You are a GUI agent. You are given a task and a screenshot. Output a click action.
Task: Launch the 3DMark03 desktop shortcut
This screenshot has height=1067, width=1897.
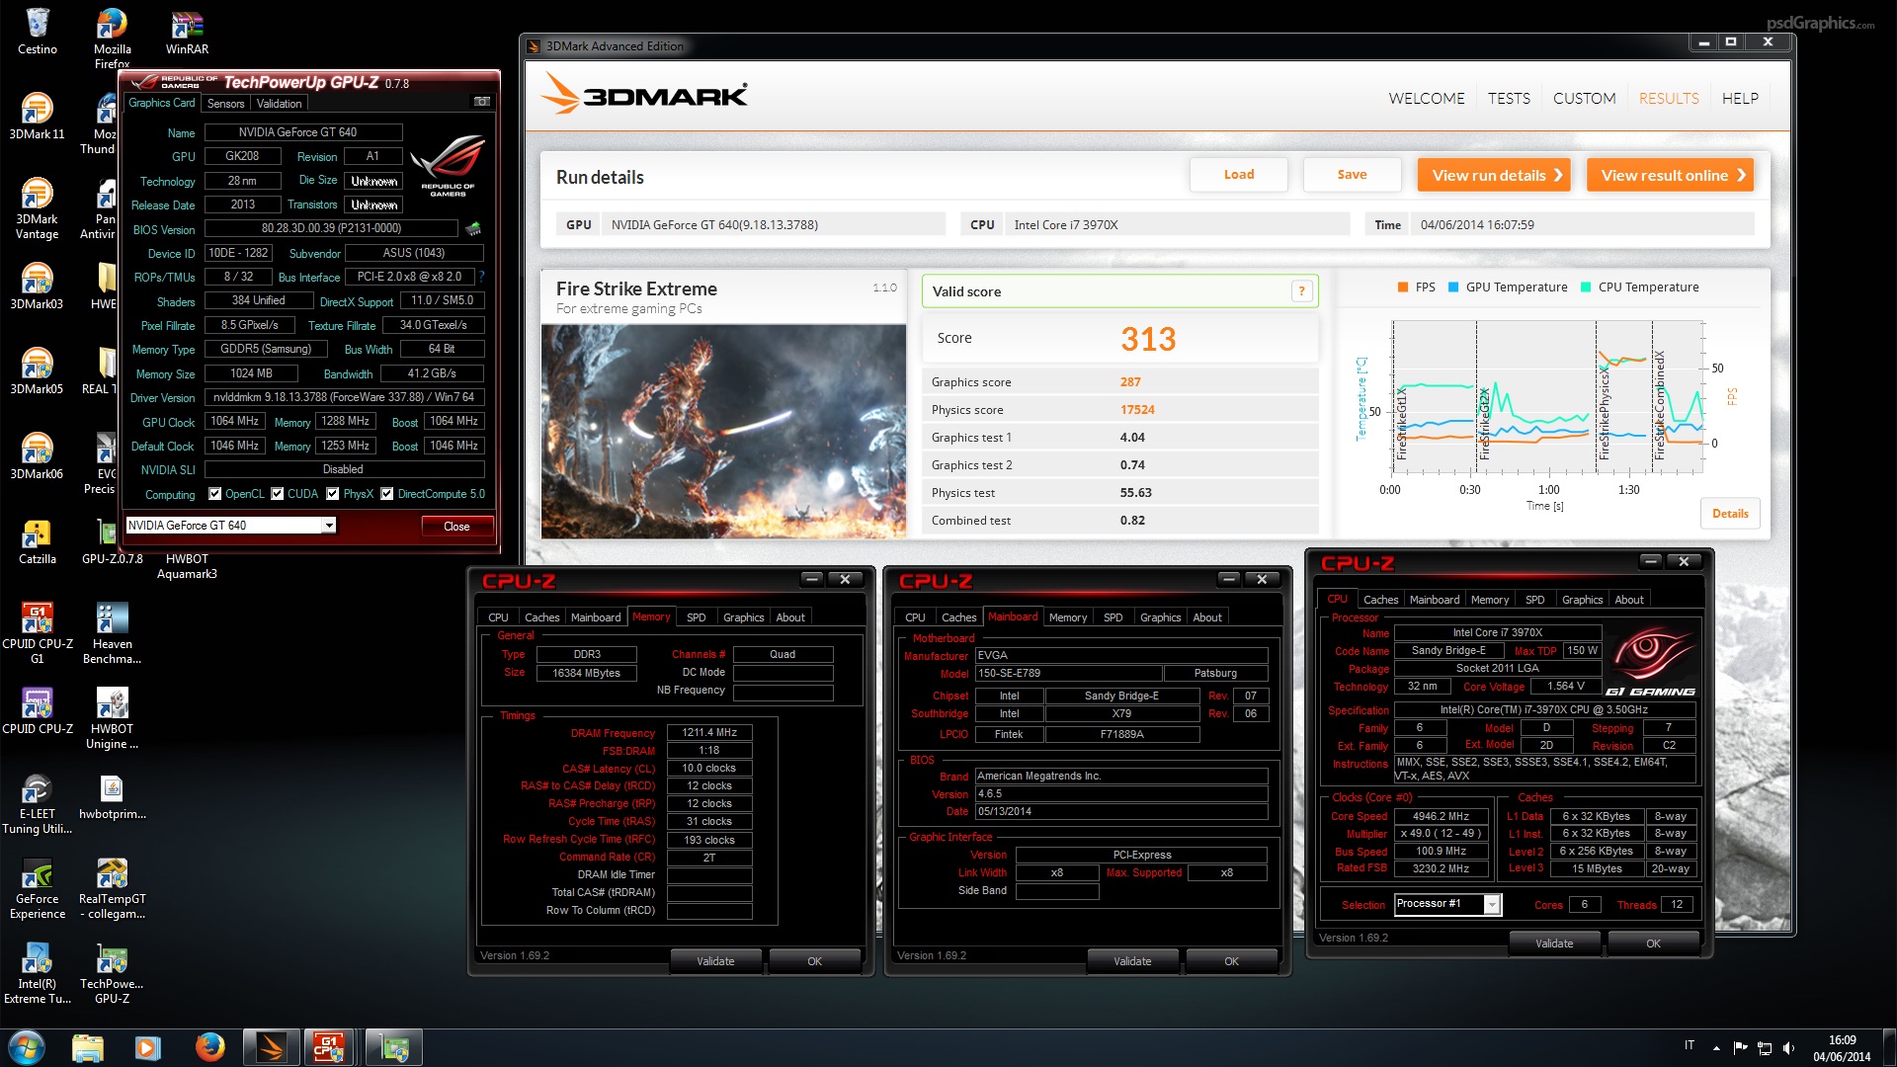point(38,287)
